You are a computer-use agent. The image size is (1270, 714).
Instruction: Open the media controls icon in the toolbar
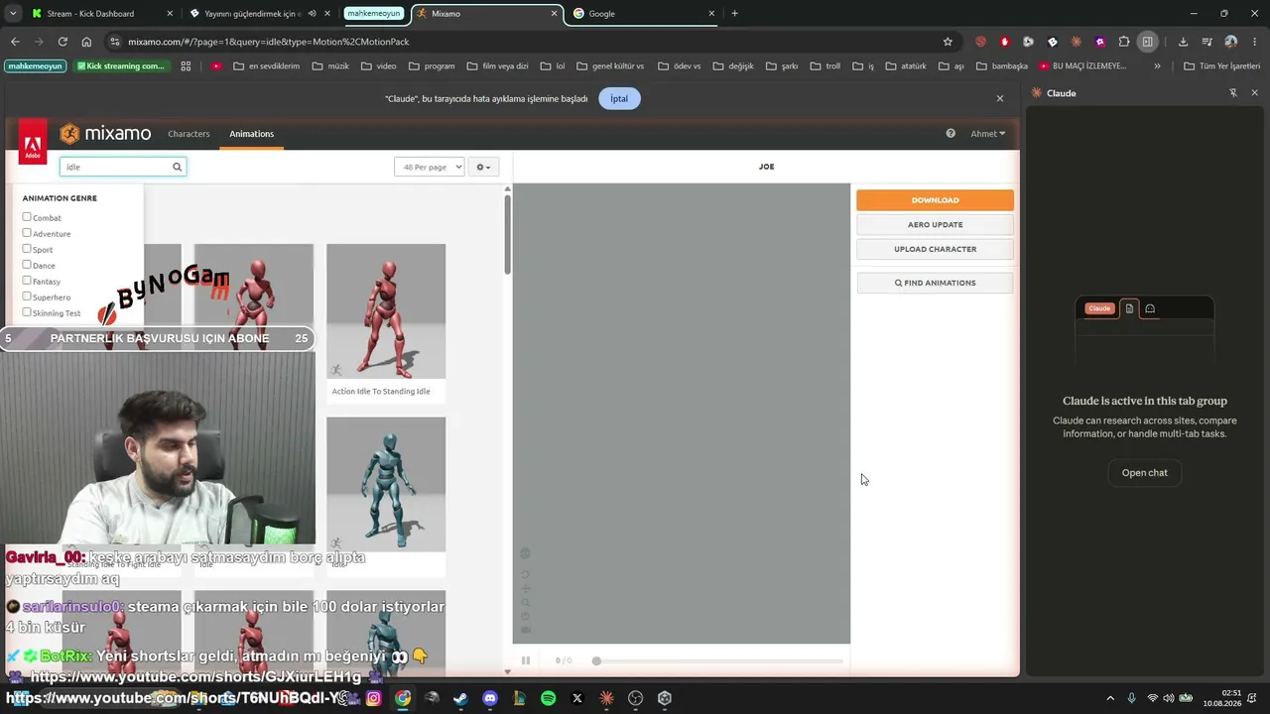click(x=1206, y=42)
